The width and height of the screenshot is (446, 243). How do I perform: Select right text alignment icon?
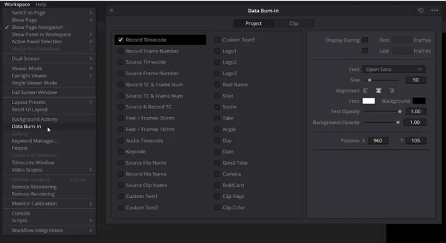[392, 91]
